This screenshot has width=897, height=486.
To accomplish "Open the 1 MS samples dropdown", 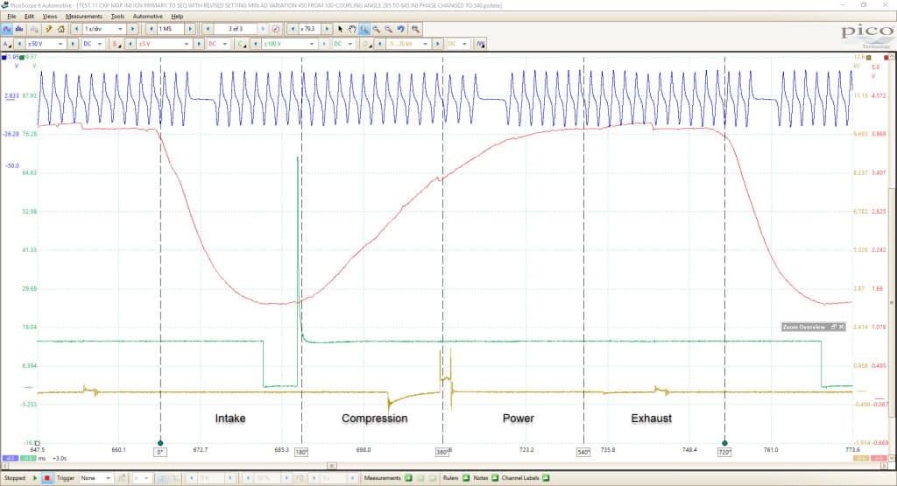I will 171,29.
